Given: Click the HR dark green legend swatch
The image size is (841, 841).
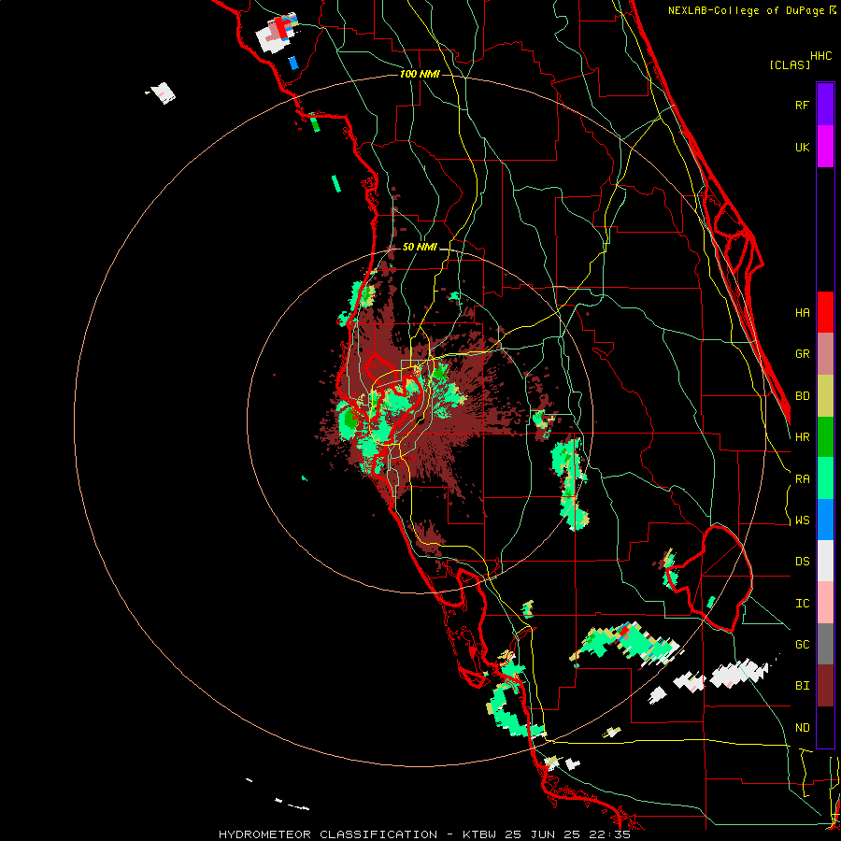Looking at the screenshot, I should [825, 437].
